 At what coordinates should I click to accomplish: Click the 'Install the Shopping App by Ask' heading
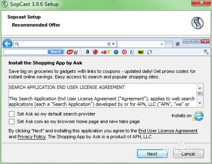click(x=45, y=63)
